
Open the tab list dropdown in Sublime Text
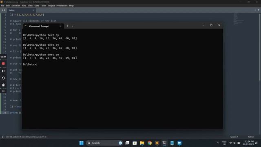pyautogui.click(x=258, y=10)
